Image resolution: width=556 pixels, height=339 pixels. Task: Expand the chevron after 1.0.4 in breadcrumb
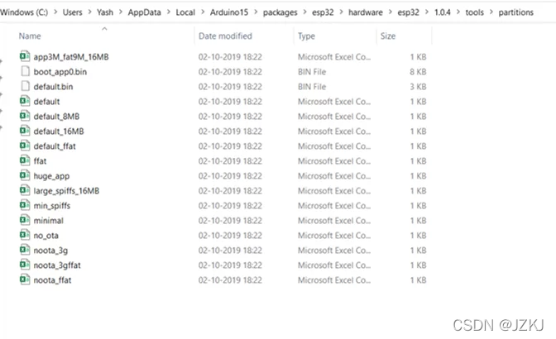(458, 12)
